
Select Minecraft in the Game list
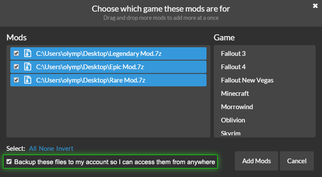point(235,94)
